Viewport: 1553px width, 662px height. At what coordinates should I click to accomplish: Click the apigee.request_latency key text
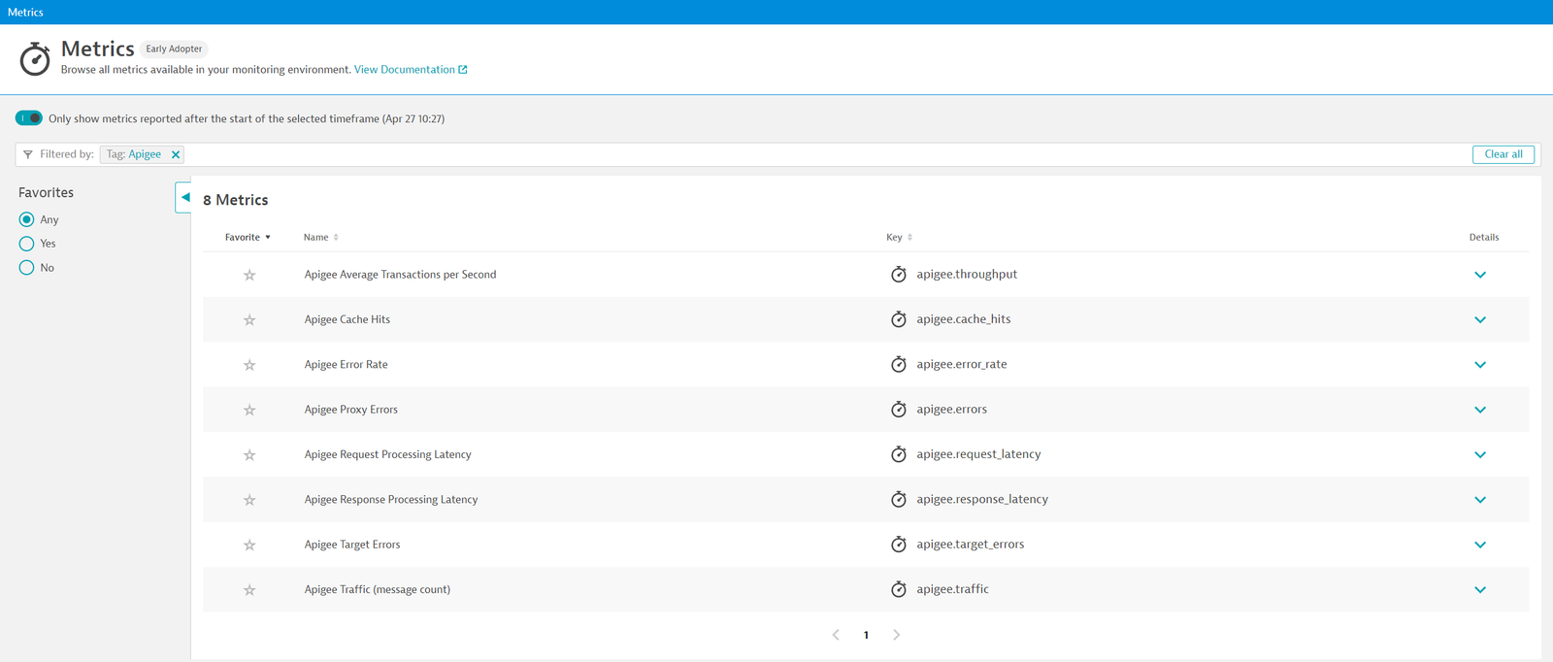(x=978, y=454)
